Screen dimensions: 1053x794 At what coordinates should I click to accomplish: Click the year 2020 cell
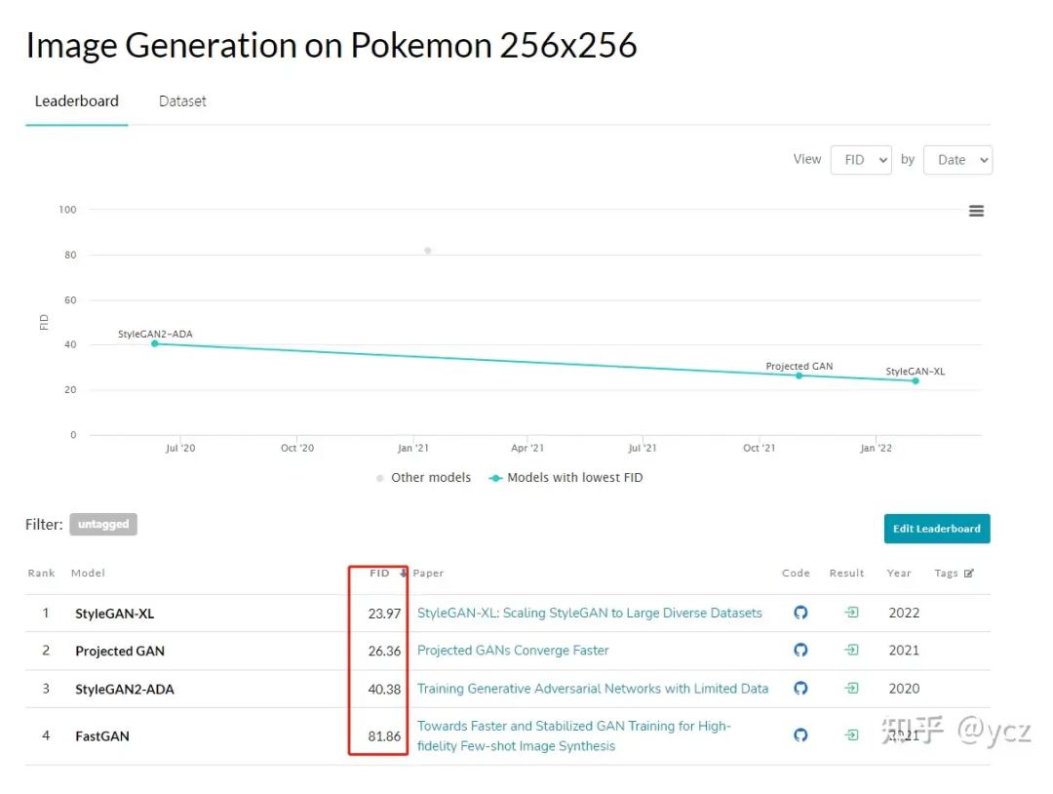[904, 689]
